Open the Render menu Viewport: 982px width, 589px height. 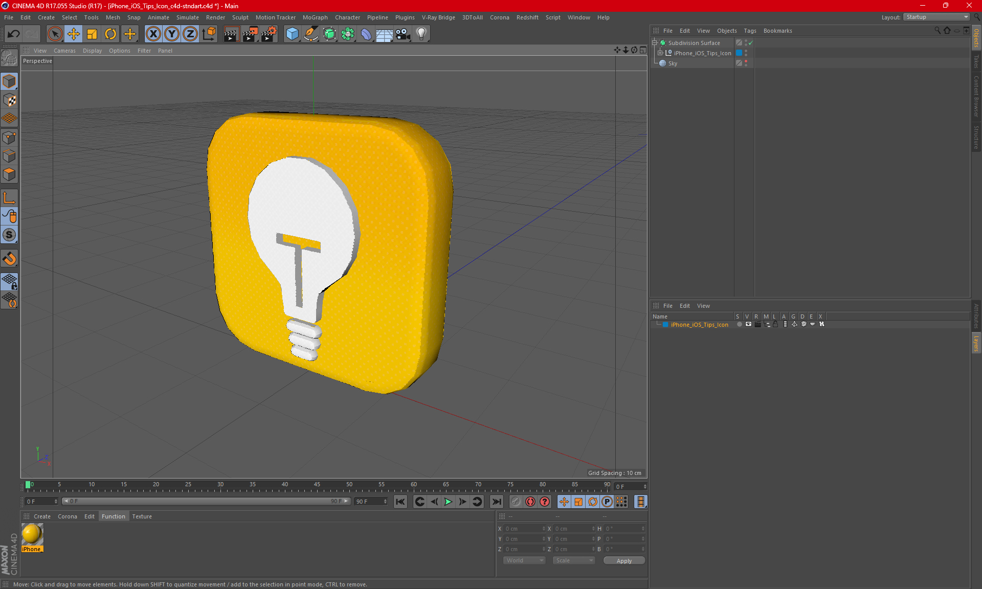point(217,17)
